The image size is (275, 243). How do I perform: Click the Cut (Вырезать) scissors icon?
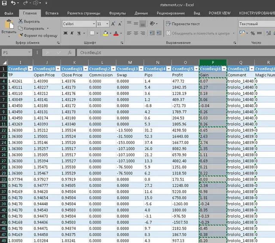pos(21,21)
